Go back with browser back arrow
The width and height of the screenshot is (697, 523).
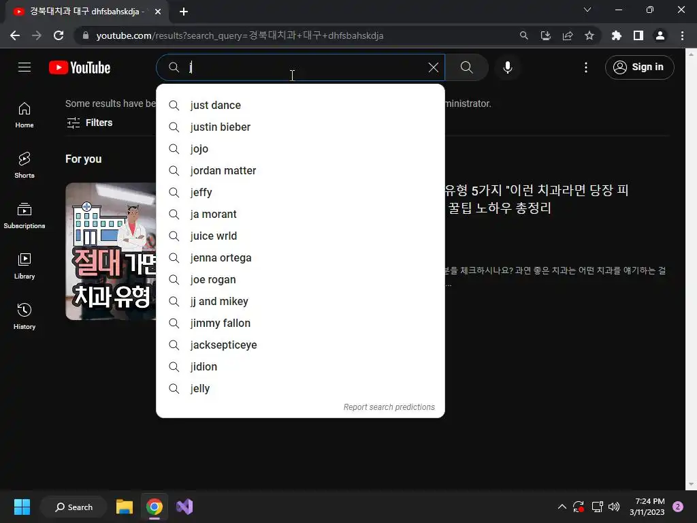(x=15, y=35)
